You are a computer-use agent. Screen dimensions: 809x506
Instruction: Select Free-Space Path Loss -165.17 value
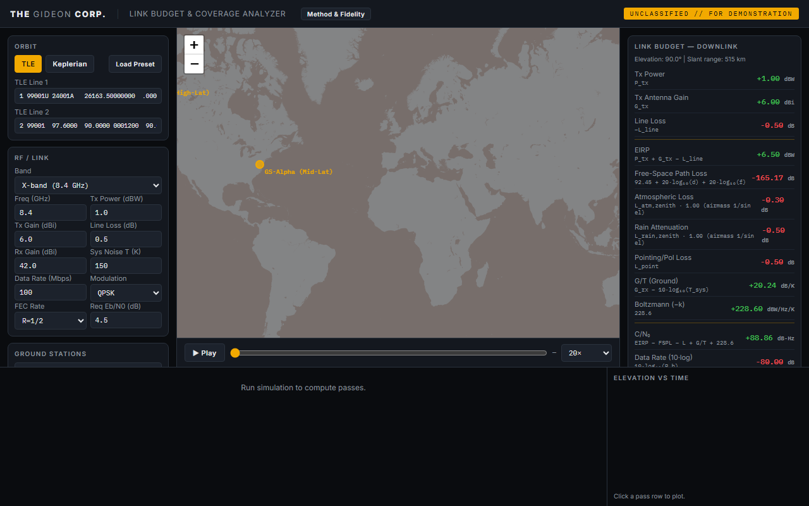click(767, 178)
